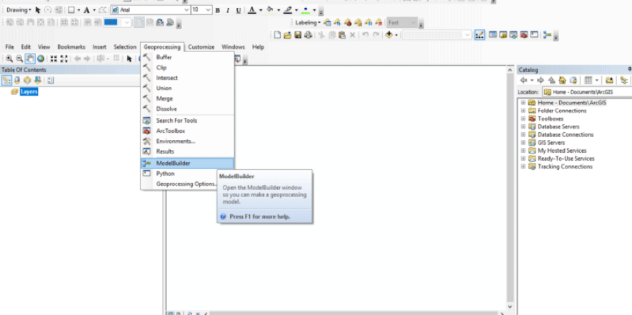Screen dimensions: 632x315
Task: Toggle Bold formatting in Drawing toolbar
Action: pyautogui.click(x=218, y=11)
